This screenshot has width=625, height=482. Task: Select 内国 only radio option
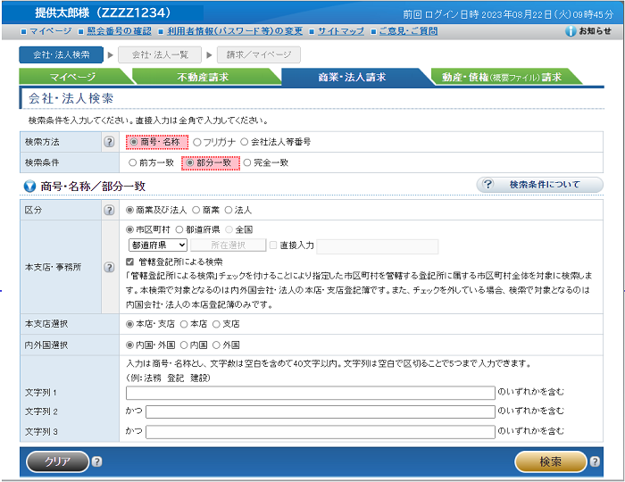click(184, 345)
